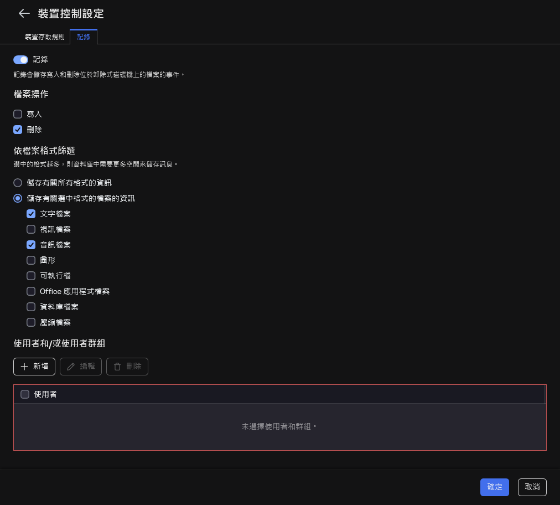Check the 資料庫檔案 checkbox
The height and width of the screenshot is (505, 560).
point(31,307)
